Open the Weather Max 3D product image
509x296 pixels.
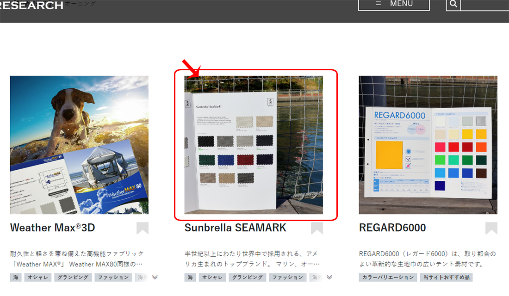[x=79, y=145]
